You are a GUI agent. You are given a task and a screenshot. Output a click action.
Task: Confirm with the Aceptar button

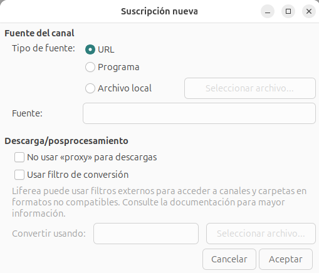point(286,259)
